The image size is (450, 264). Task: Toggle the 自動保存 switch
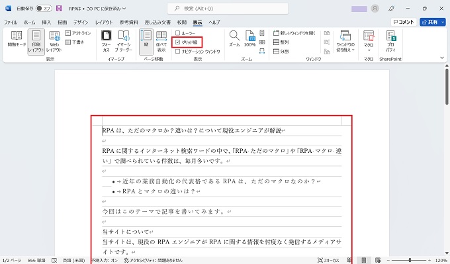(x=44, y=9)
